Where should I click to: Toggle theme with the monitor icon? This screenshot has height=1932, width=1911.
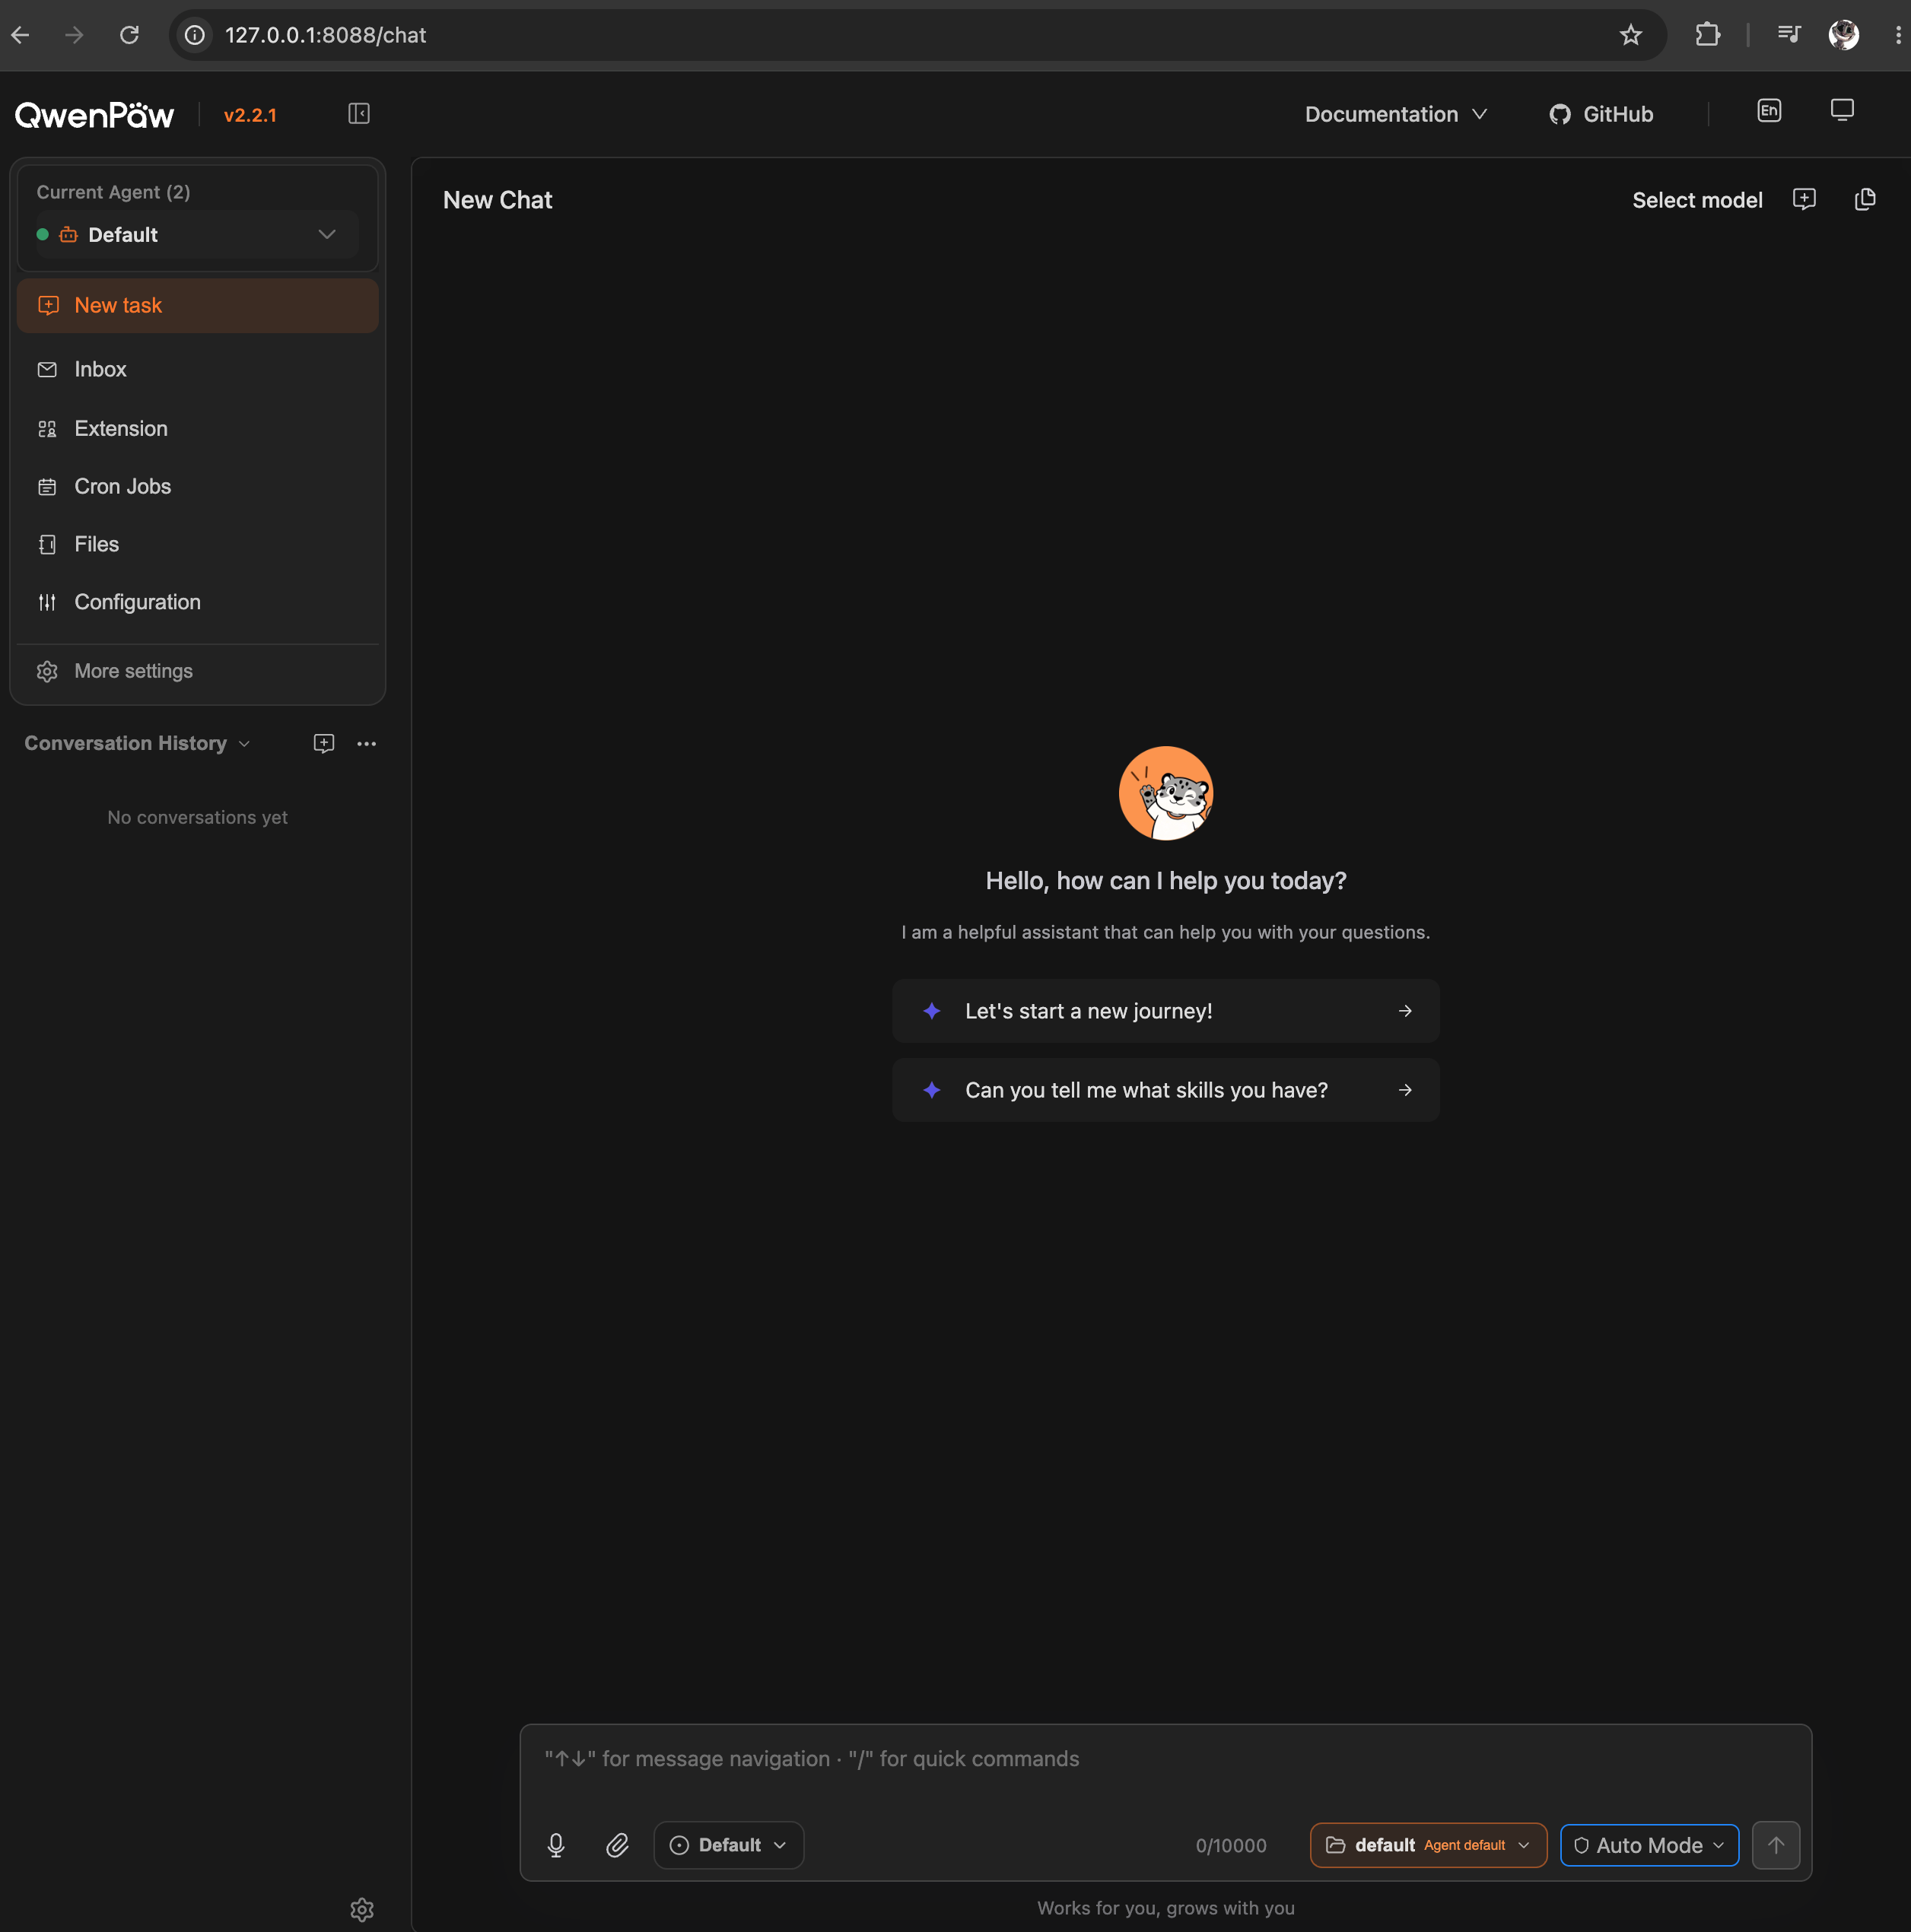tap(1842, 110)
